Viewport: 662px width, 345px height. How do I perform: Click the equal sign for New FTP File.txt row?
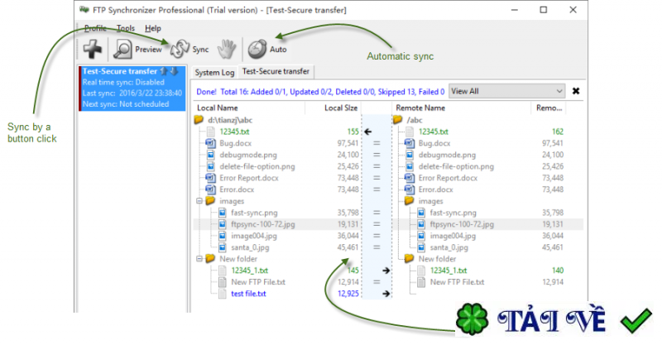coord(377,282)
